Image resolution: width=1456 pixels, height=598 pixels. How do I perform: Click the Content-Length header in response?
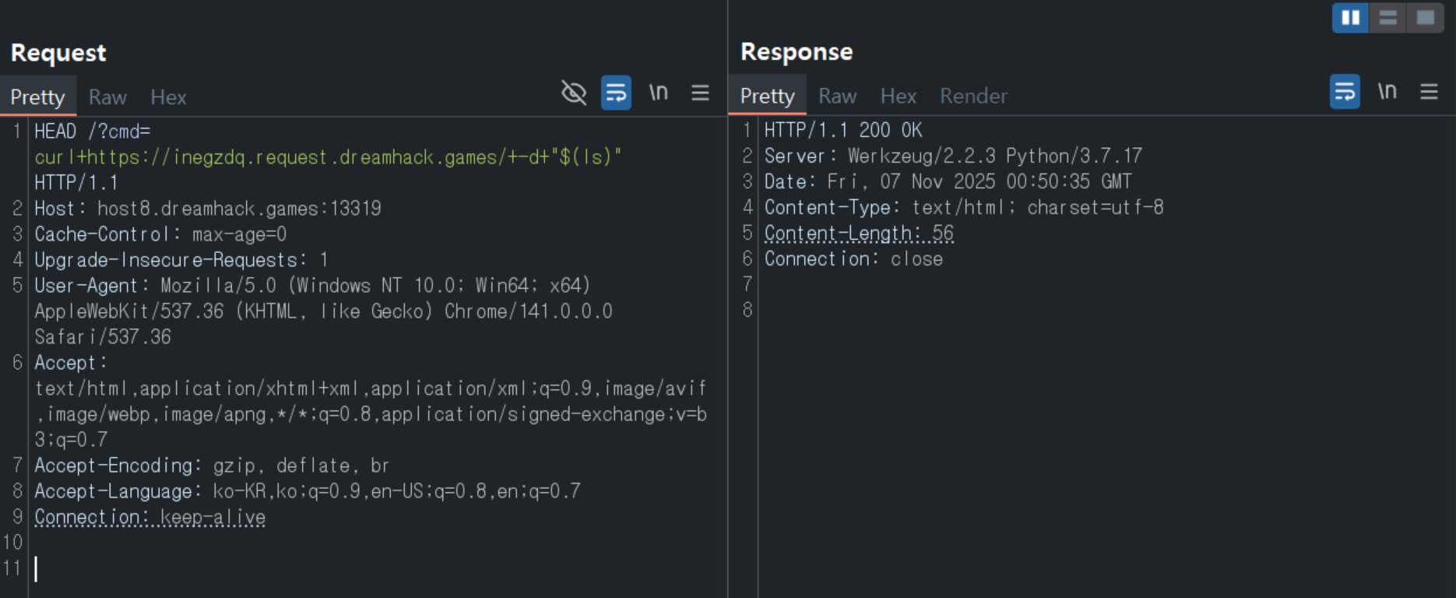pos(858,234)
